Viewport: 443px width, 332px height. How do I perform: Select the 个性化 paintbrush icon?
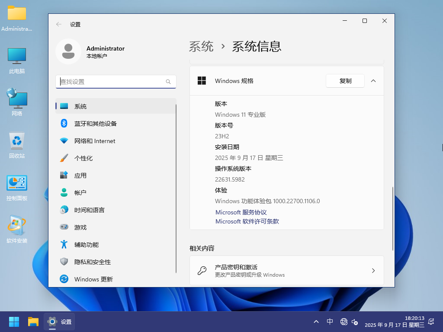point(64,158)
